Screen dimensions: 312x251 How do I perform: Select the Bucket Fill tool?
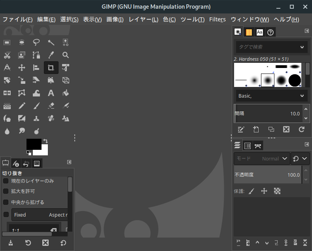click(66, 93)
